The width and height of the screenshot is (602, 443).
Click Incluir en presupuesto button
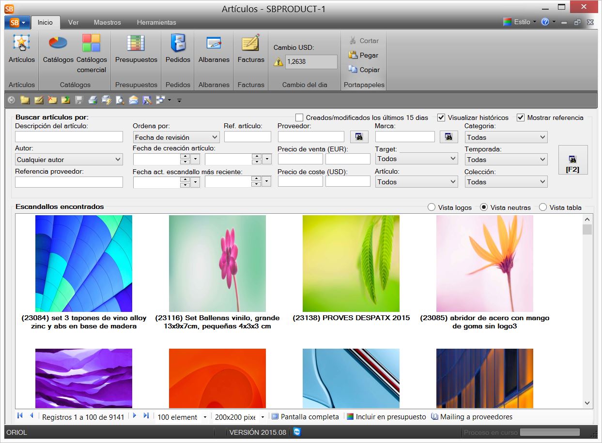coord(386,417)
